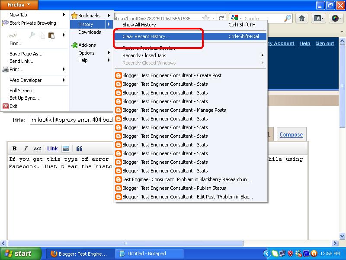Click the Sign out link
This screenshot has width=346, height=260.
pyautogui.click(x=325, y=43)
